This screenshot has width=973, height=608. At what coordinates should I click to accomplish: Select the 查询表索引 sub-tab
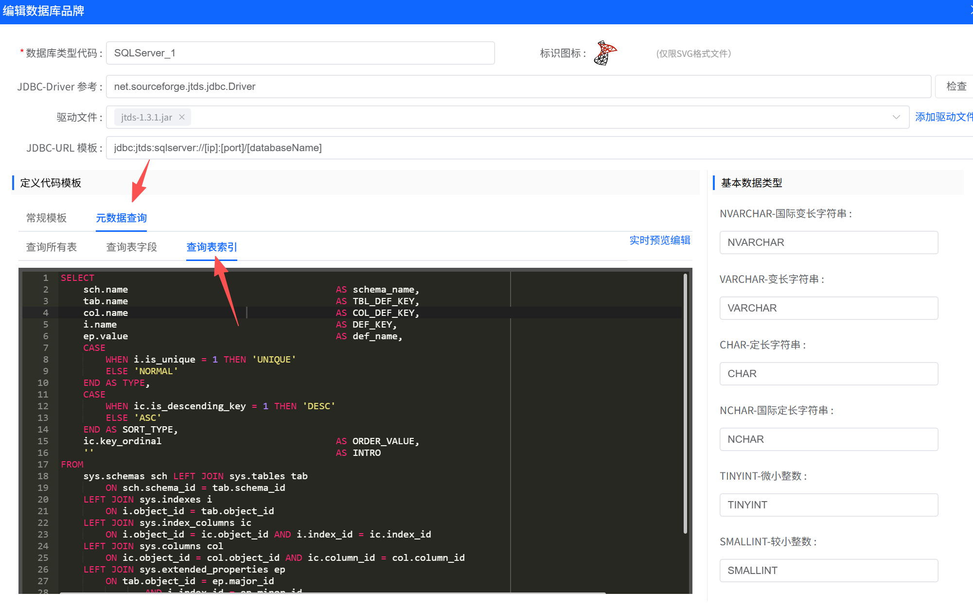(x=212, y=247)
